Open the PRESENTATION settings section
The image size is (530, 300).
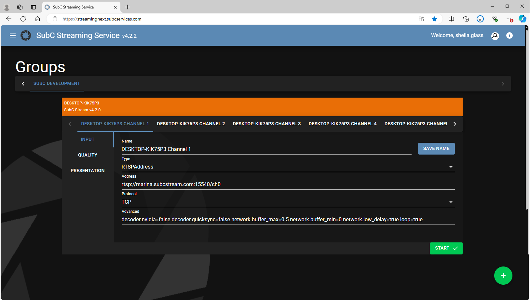pyautogui.click(x=88, y=170)
